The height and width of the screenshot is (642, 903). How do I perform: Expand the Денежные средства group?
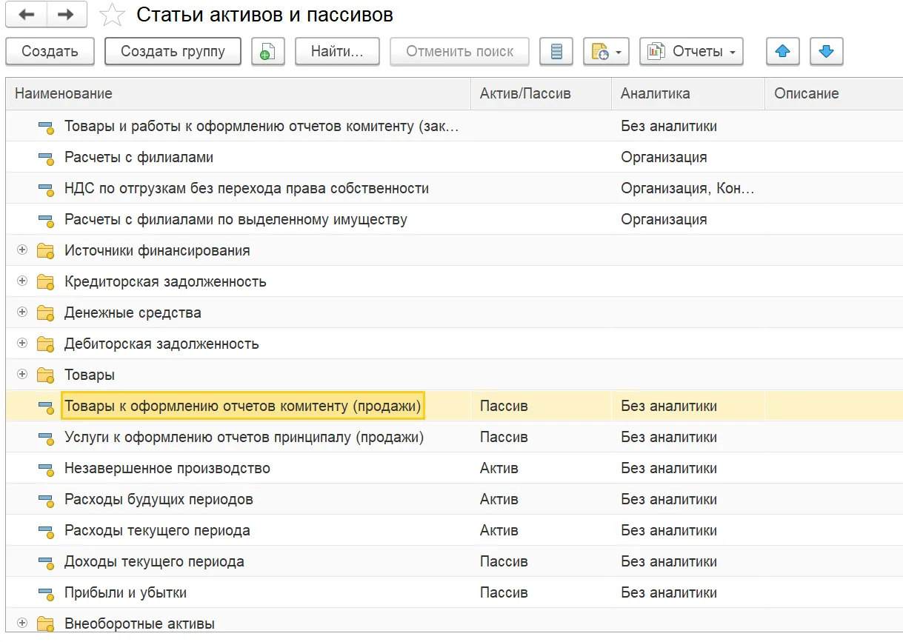point(21,312)
